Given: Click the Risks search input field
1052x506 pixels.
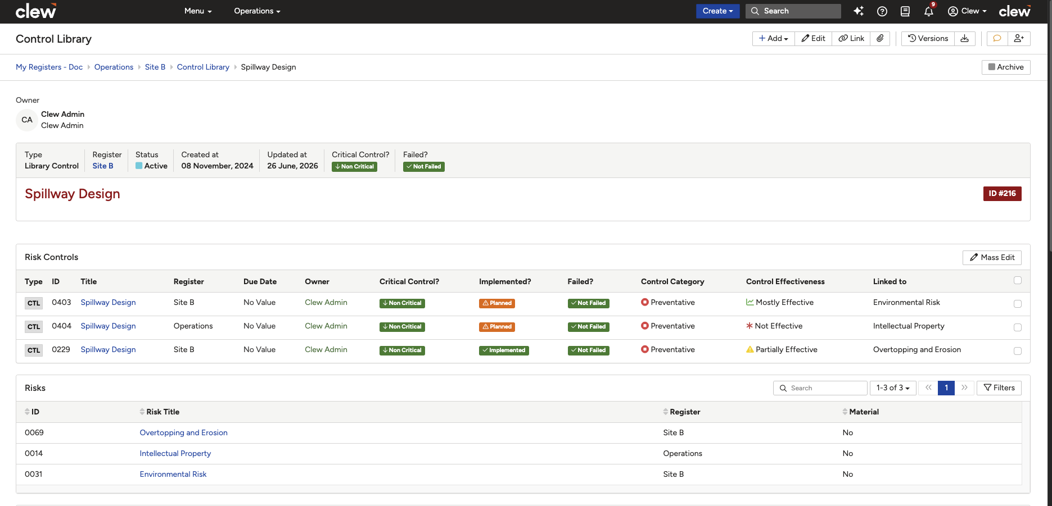Looking at the screenshot, I should 820,388.
